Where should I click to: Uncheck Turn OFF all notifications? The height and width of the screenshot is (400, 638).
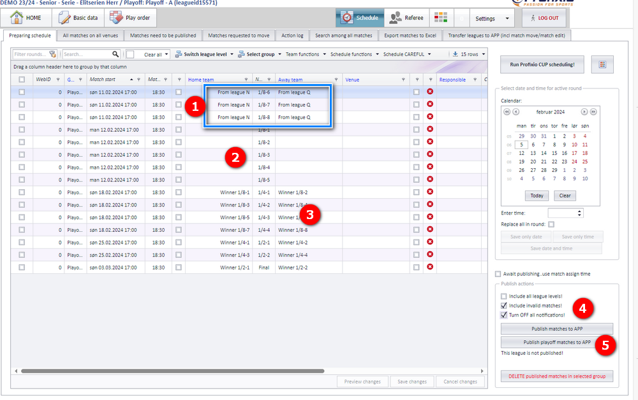(x=504, y=315)
